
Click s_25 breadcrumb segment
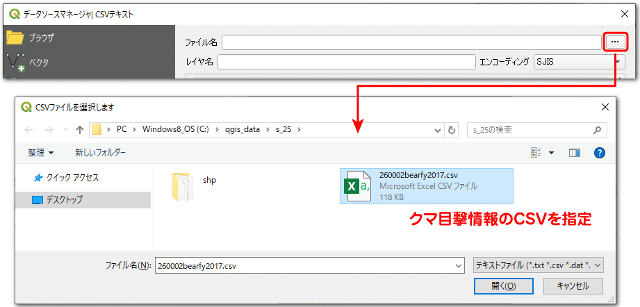[x=282, y=130]
